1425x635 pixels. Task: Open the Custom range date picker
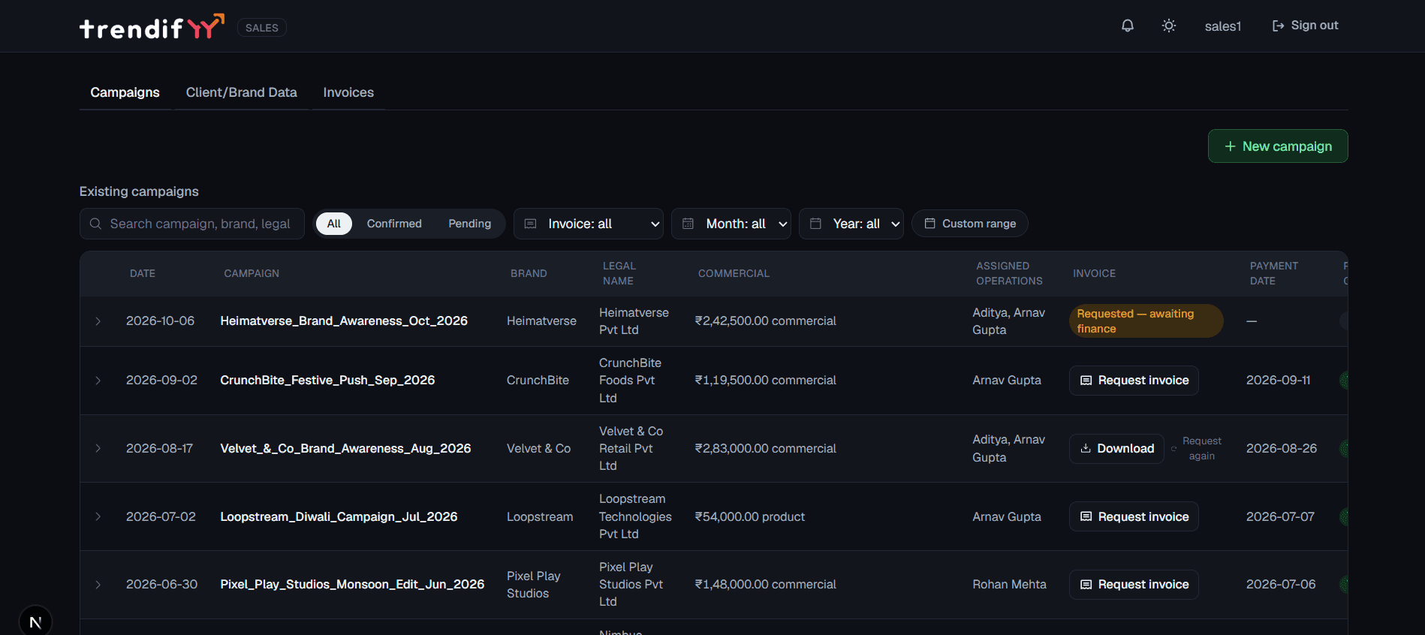(970, 224)
